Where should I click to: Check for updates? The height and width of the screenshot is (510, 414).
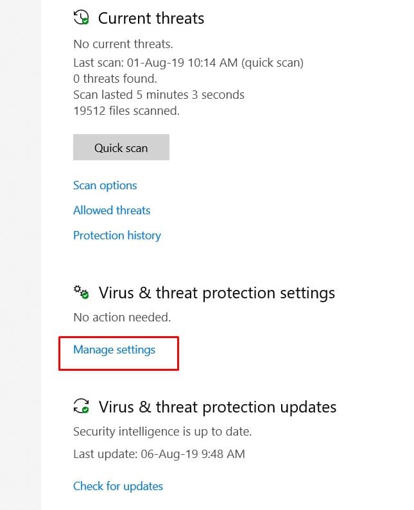[118, 486]
